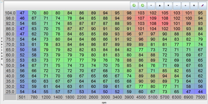Select the 65.0 fuel load row header

click(x=10, y=50)
